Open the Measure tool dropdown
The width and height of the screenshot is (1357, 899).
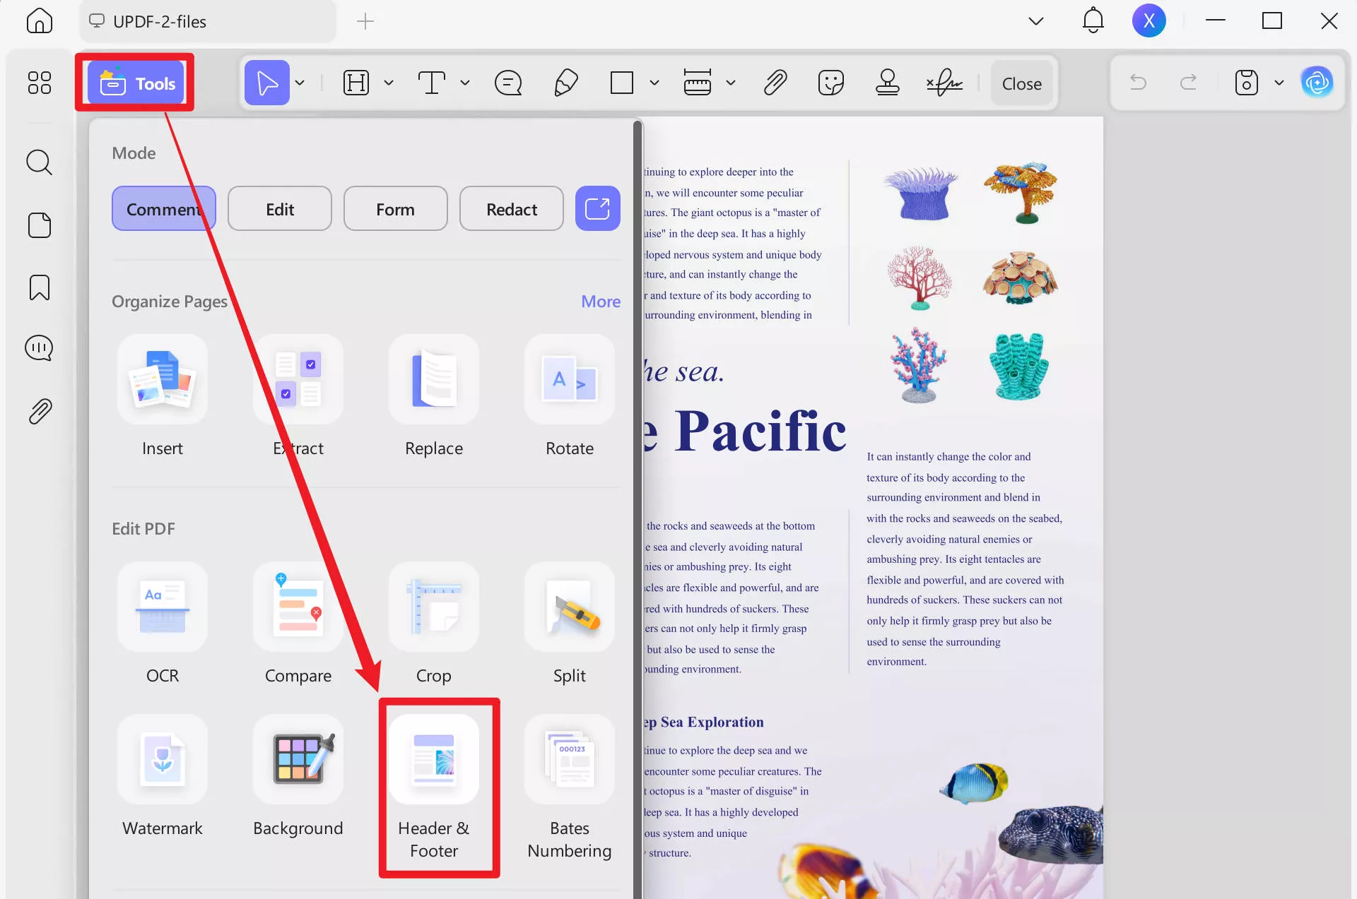pos(732,83)
